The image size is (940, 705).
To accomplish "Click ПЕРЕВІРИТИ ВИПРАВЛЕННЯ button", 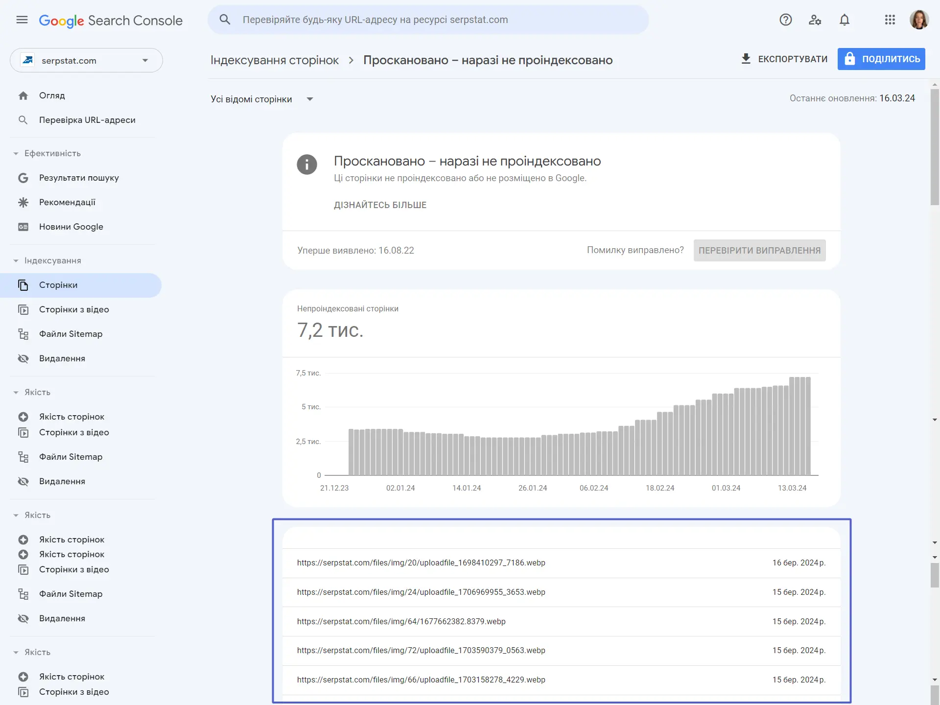I will pos(759,250).
